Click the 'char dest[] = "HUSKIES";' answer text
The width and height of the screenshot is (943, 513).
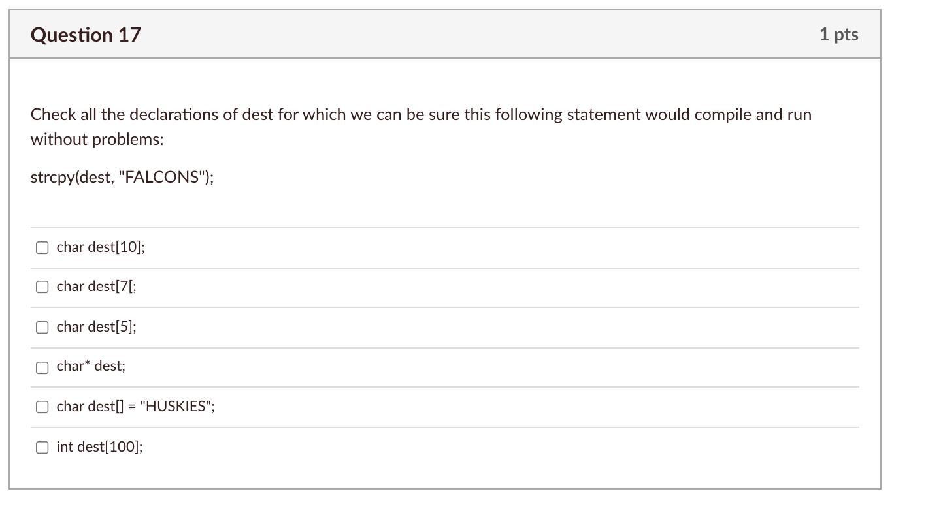click(x=135, y=406)
